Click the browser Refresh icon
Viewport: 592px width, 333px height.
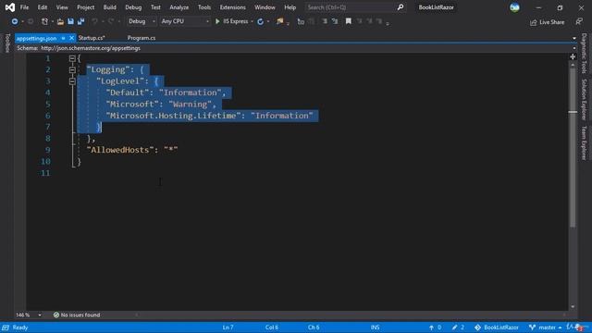(x=261, y=21)
